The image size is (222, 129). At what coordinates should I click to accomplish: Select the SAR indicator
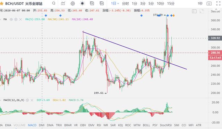(113, 125)
